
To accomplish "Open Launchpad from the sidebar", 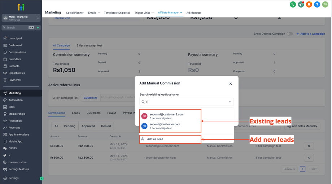I will tap(15, 38).
